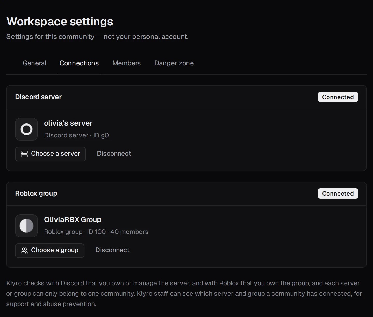Open the General tab
This screenshot has width=373, height=317.
click(34, 63)
